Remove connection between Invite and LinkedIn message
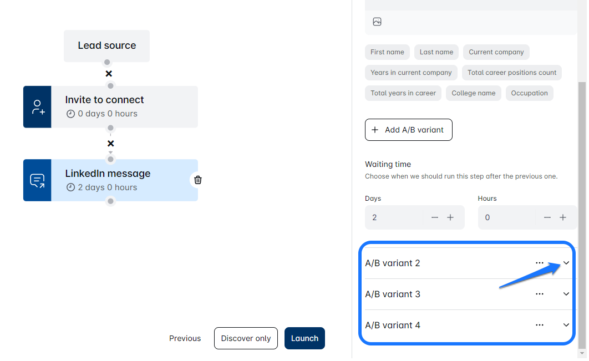The height and width of the screenshot is (361, 589). (110, 144)
